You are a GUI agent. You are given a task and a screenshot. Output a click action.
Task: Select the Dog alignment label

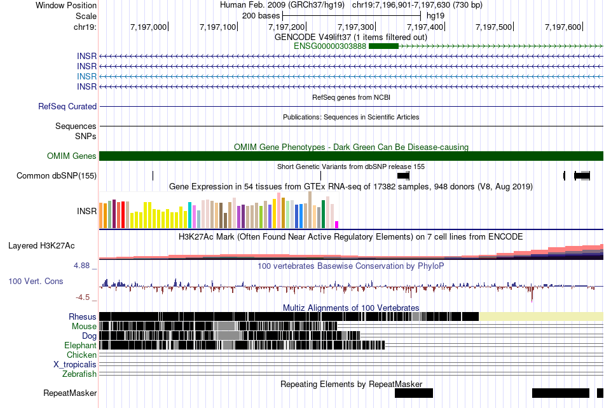[90, 336]
